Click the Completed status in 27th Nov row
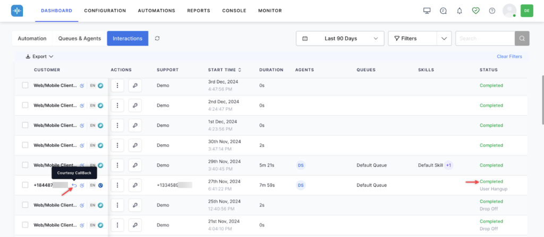Screen dimensions: 544x237 [x=491, y=181]
